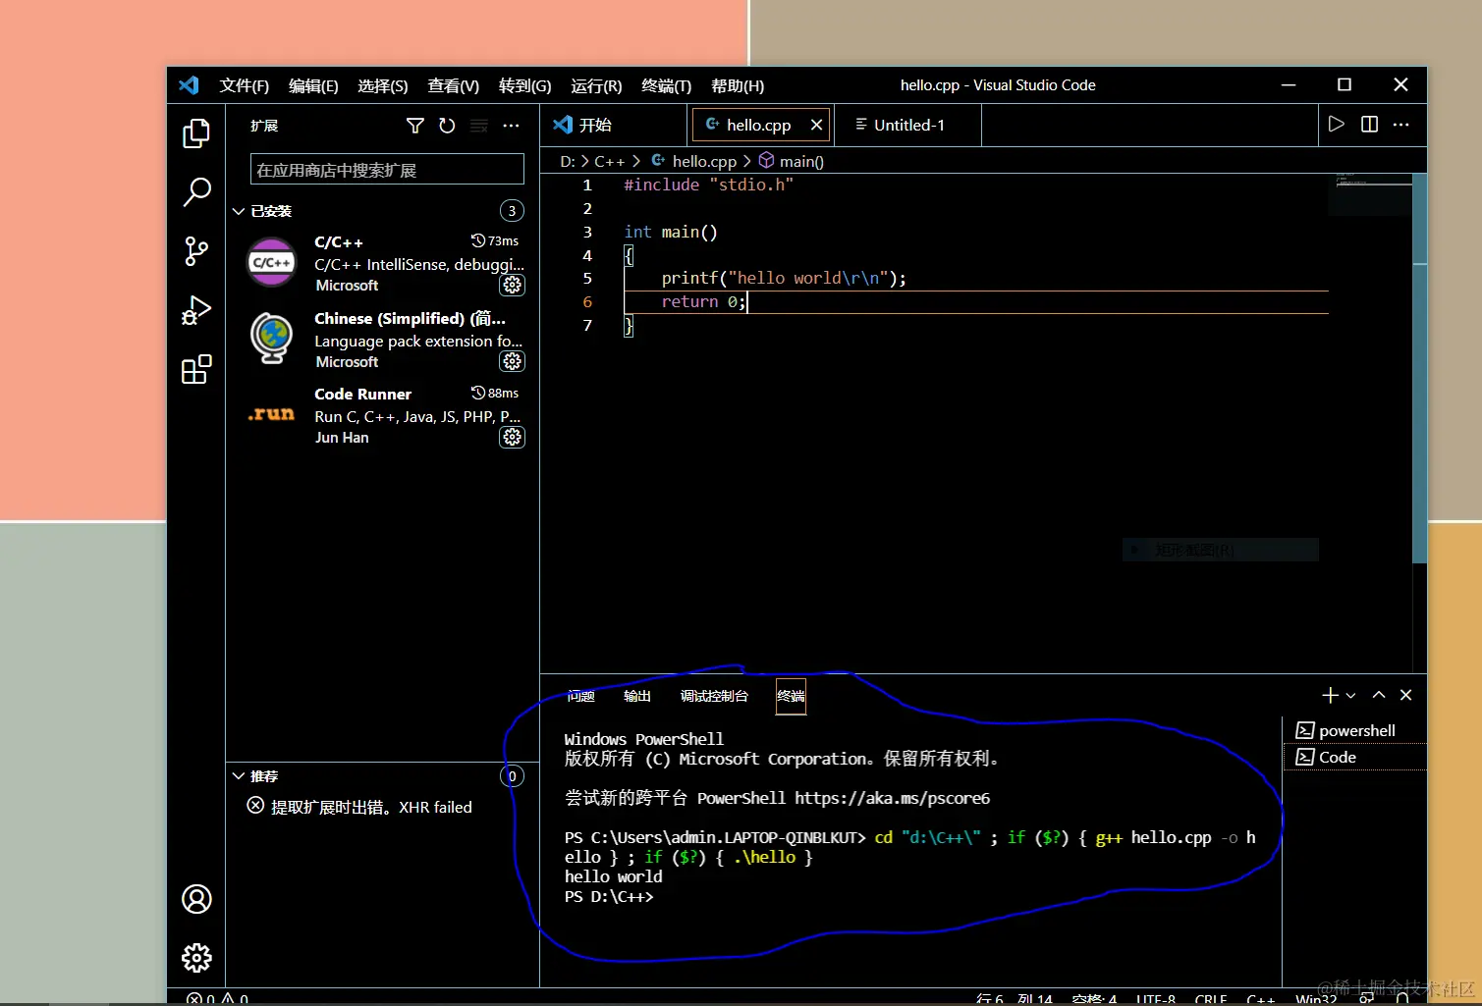Open the Search view in activity bar
This screenshot has width=1482, height=1006.
[x=196, y=191]
